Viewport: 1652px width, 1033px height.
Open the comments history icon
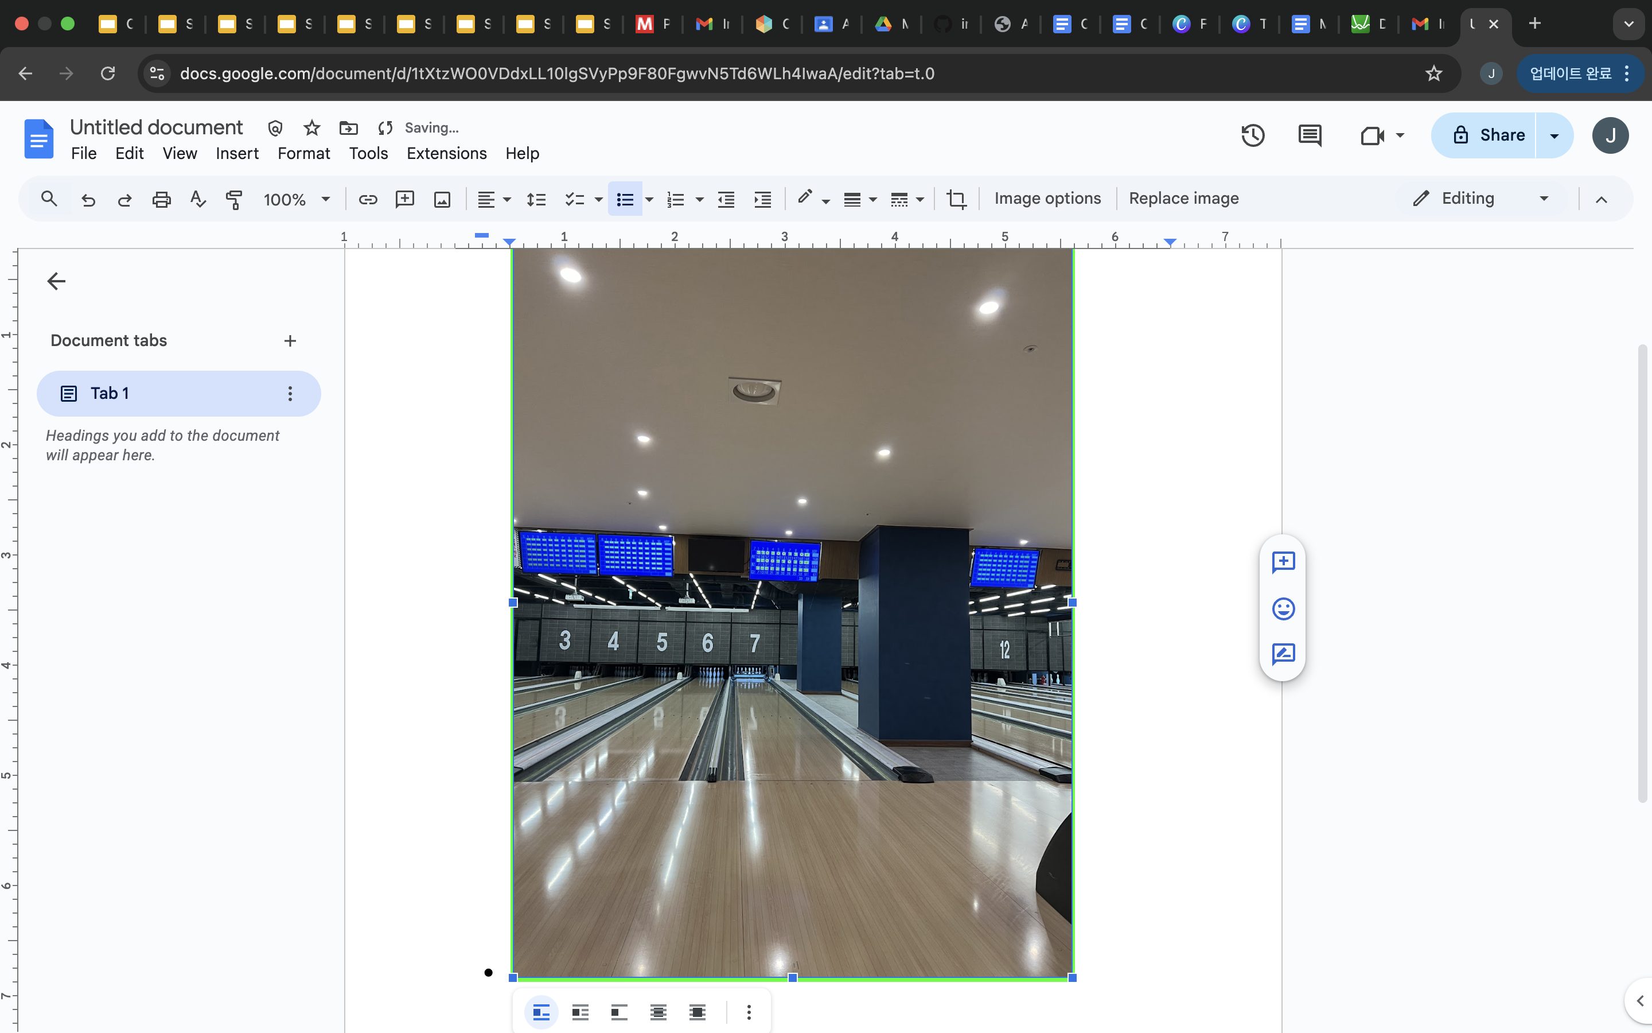1308,135
